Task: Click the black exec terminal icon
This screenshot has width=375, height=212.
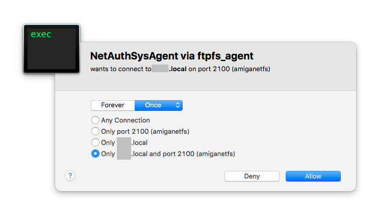Action: tap(52, 49)
